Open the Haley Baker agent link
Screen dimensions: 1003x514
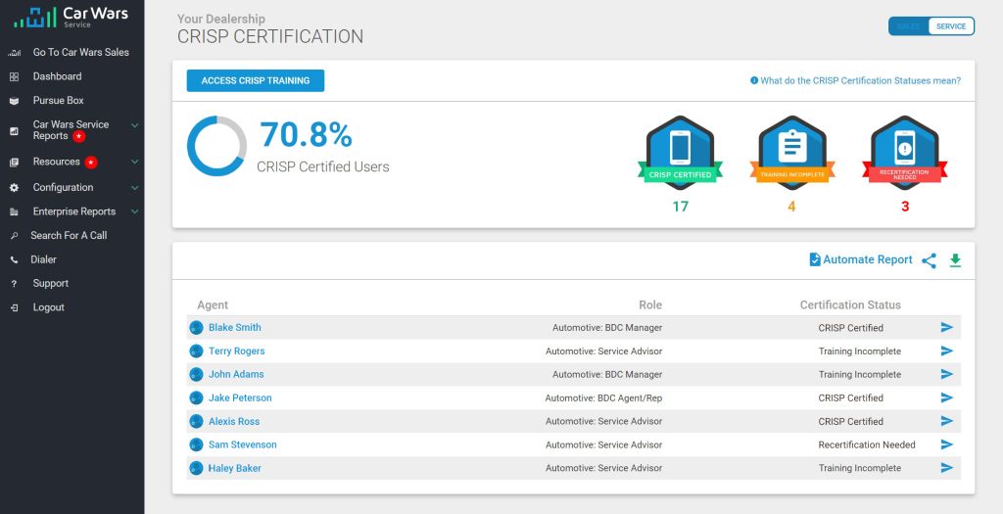[235, 468]
